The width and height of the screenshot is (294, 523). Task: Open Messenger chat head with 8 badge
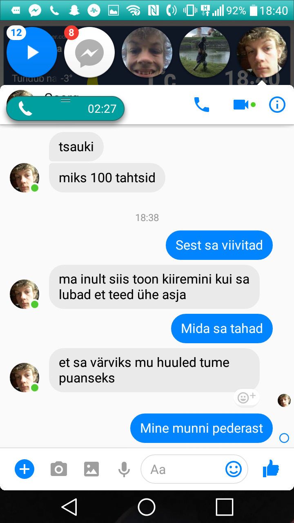tap(89, 52)
